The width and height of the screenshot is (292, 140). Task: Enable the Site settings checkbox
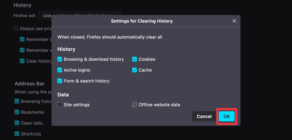[60, 105]
